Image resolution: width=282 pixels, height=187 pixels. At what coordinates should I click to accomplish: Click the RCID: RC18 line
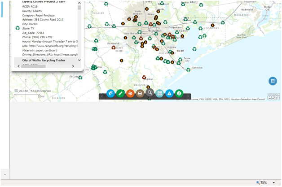pos(30,6)
